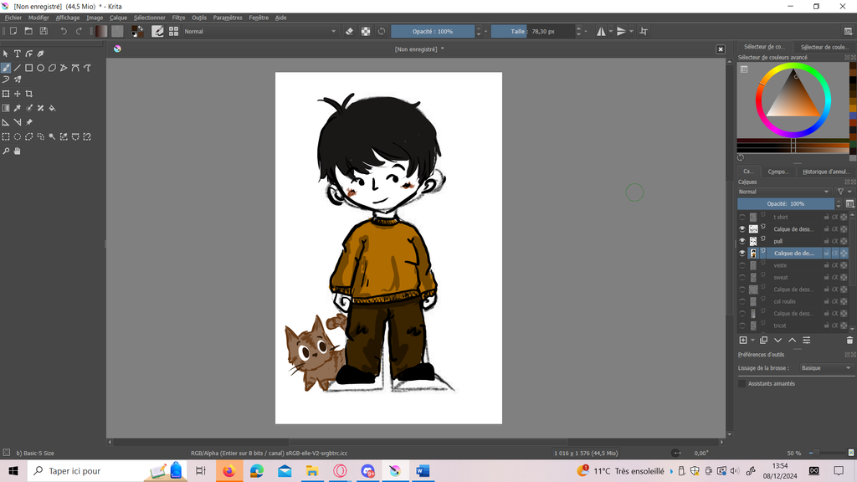Screen dimensions: 857x482
Task: Hide the pull layer
Action: 742,241
